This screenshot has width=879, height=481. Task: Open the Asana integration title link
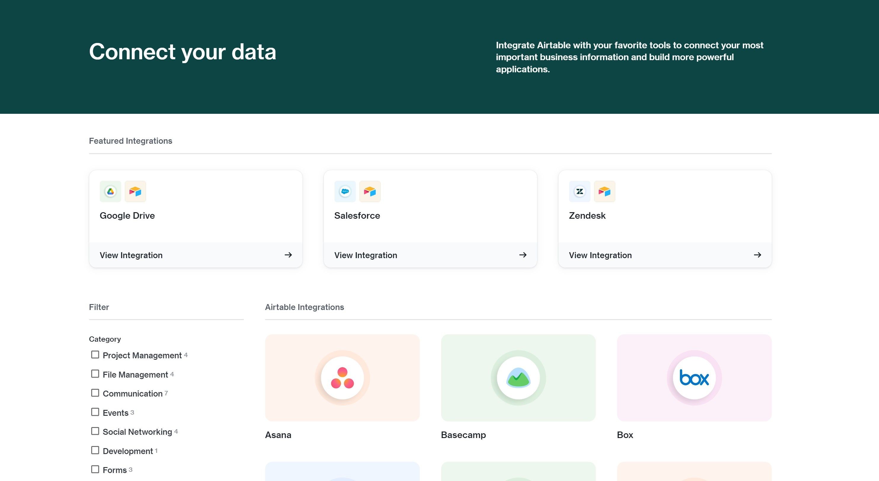click(x=278, y=435)
